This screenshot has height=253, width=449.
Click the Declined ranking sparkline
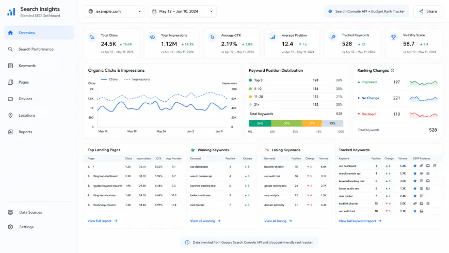click(x=424, y=115)
